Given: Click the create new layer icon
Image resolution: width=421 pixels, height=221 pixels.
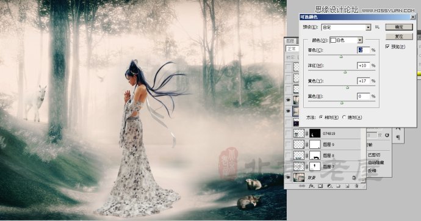Looking at the screenshot, I should click(x=347, y=186).
